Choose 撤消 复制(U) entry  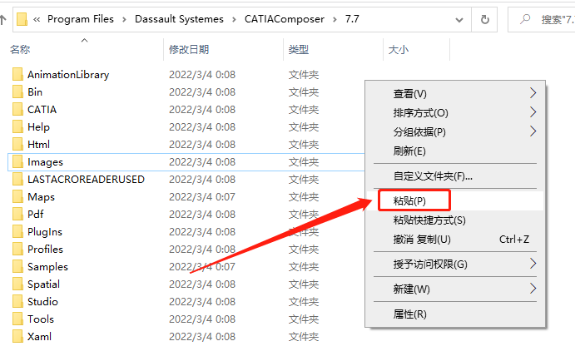pyautogui.click(x=454, y=240)
